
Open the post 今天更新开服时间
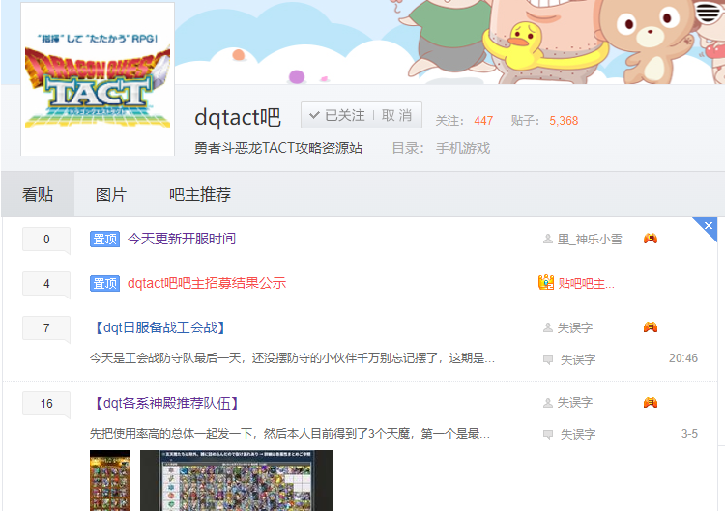point(182,239)
